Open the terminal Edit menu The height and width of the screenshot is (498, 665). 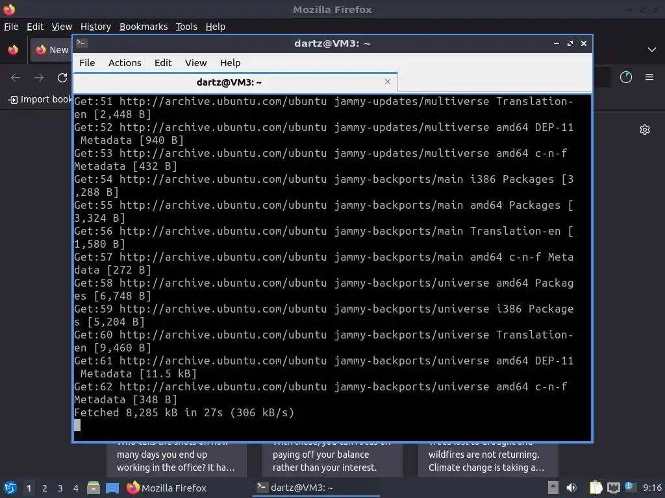163,63
